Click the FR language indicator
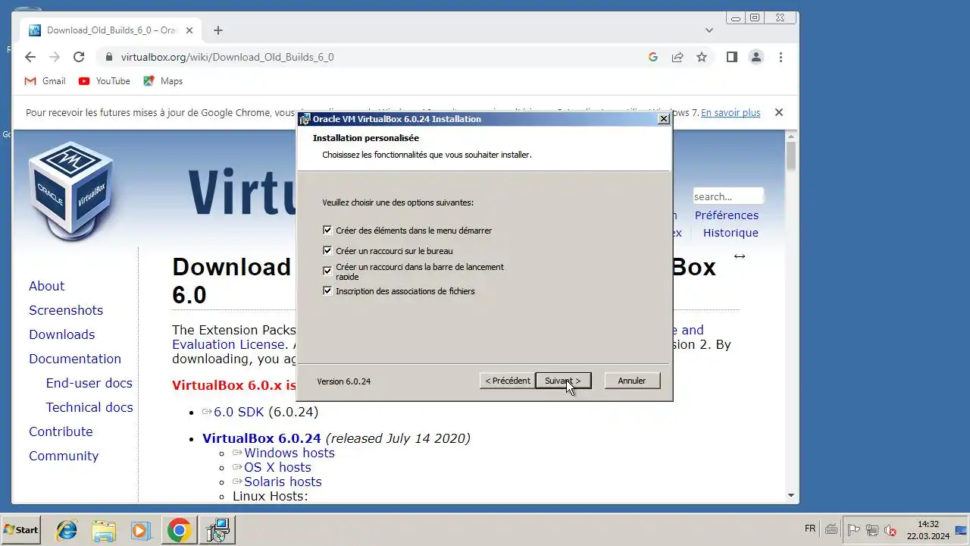Viewport: 970px width, 546px height. 810,529
